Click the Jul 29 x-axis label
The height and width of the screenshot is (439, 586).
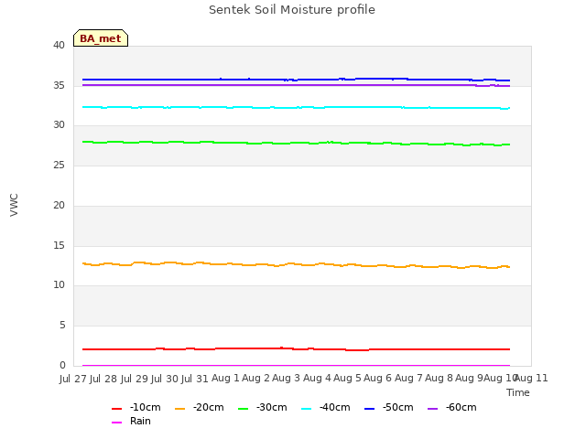(136, 379)
